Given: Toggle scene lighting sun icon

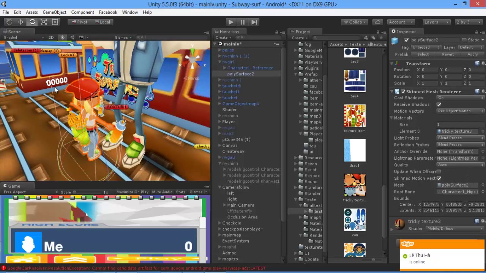Looking at the screenshot, I should 63,38.
